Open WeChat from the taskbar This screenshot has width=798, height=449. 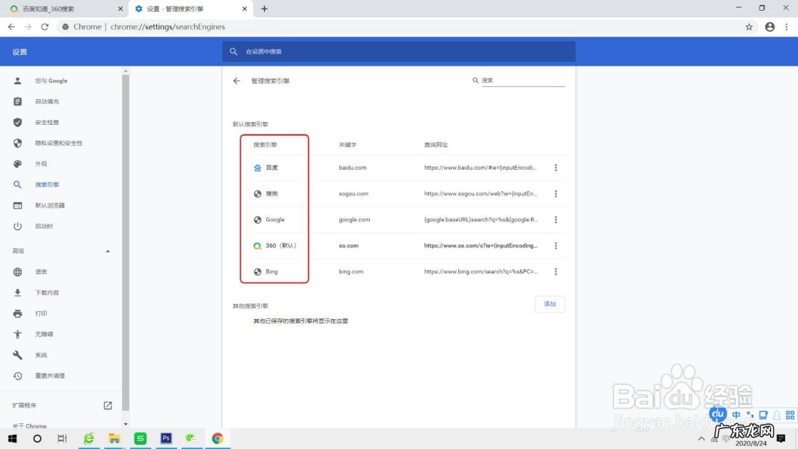click(x=191, y=438)
